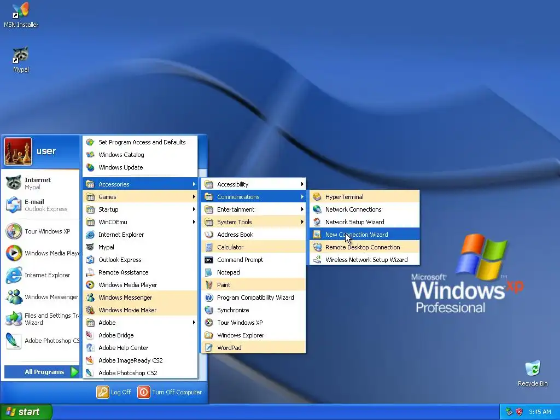Image resolution: width=560 pixels, height=420 pixels.
Task: Launch Notepad
Action: coord(254,272)
